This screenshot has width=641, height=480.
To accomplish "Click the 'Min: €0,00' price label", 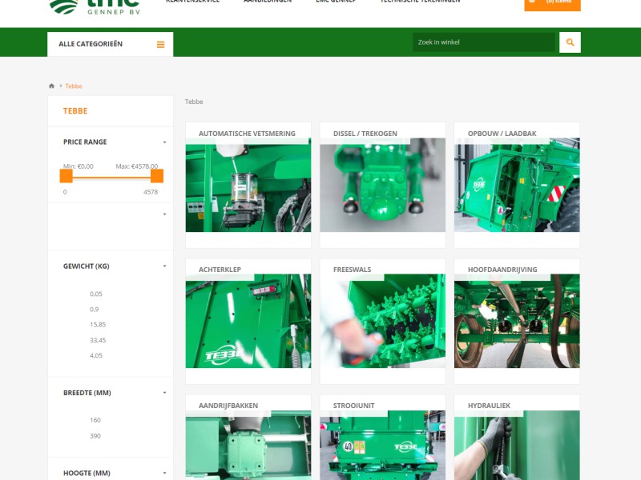I will (x=78, y=166).
